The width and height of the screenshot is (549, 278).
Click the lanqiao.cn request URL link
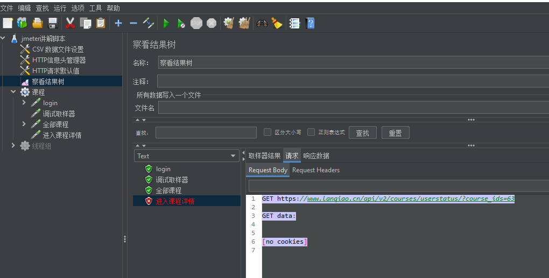coord(411,199)
